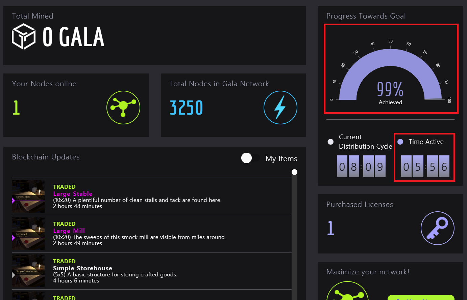The image size is (467, 300).
Task: Click the green node icon under Maximize your network
Action: pos(347,291)
